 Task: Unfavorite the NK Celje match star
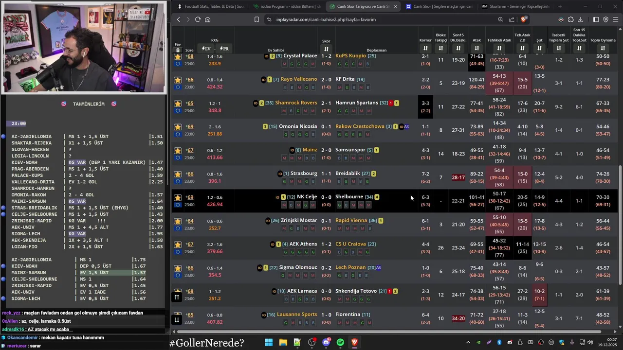(x=178, y=197)
